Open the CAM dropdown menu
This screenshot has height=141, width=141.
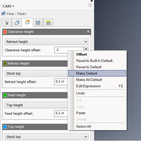click(x=8, y=6)
